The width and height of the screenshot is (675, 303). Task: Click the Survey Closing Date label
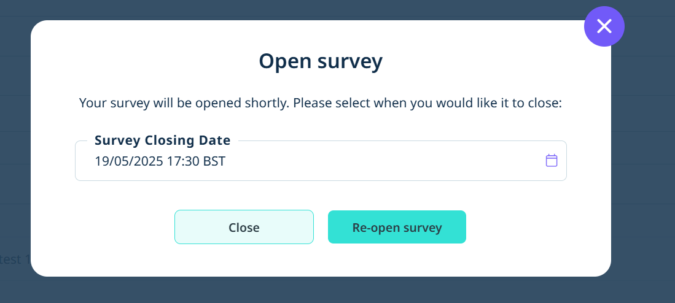click(162, 140)
